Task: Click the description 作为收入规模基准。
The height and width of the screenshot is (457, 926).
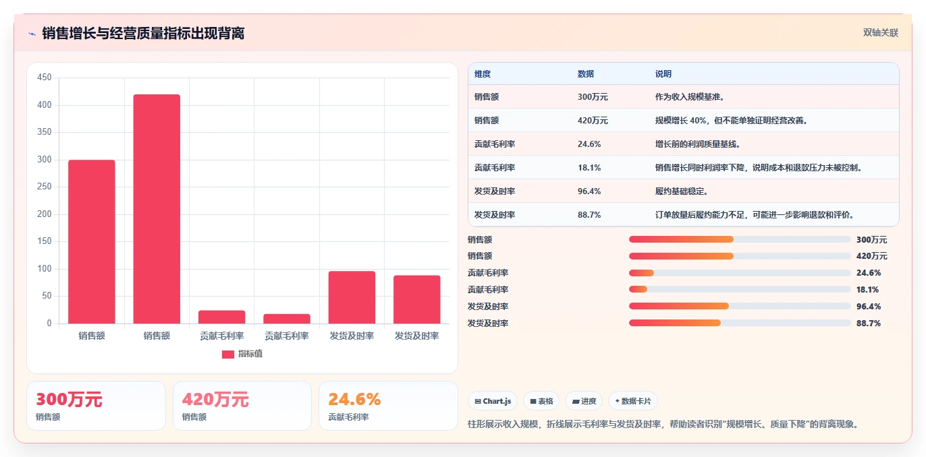Action: (x=690, y=97)
